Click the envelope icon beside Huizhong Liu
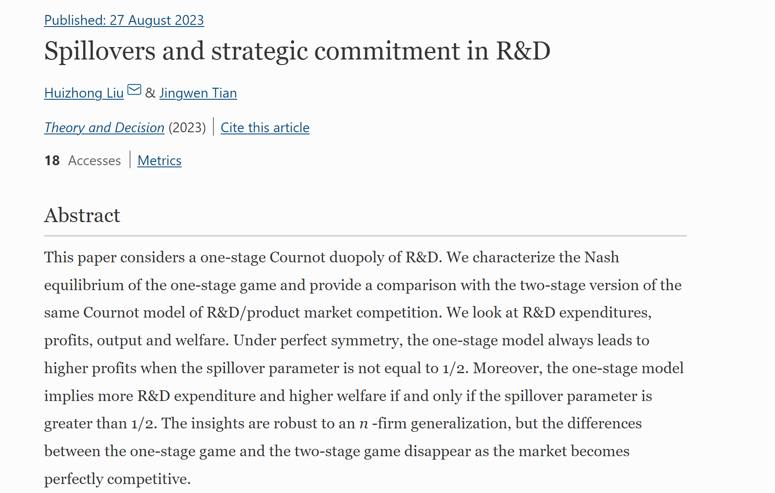The image size is (775, 493). (134, 90)
